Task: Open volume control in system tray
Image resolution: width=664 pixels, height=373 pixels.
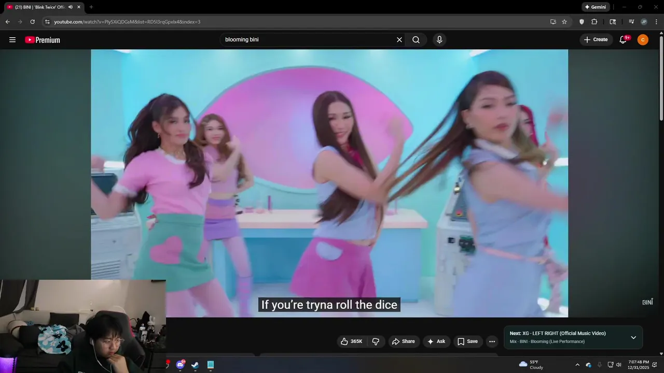Action: point(618,365)
